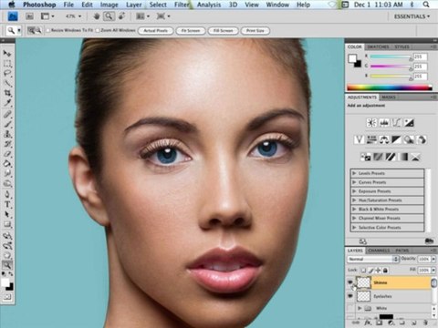Add a layer mask
The image size is (438, 328).
point(379,323)
